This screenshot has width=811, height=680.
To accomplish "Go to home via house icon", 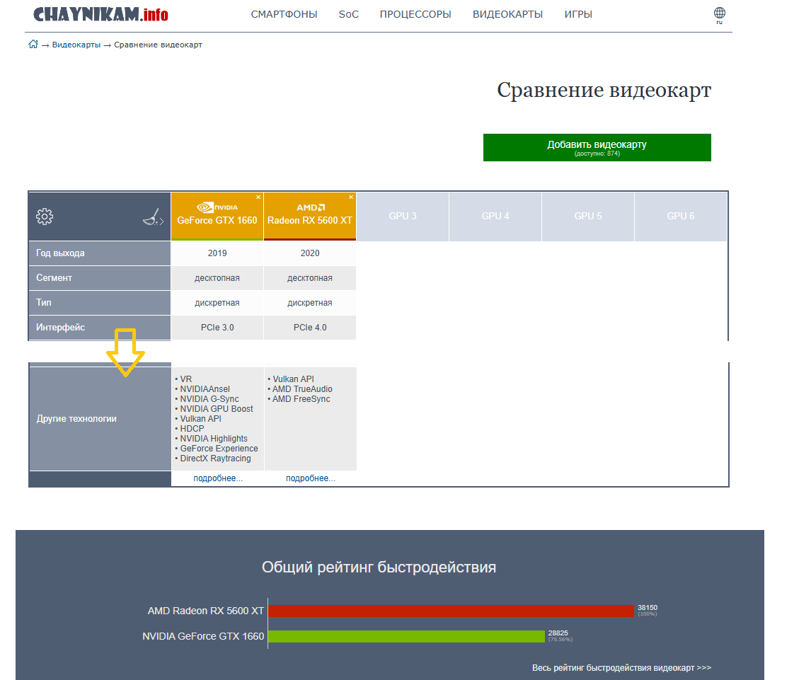I will (x=33, y=44).
